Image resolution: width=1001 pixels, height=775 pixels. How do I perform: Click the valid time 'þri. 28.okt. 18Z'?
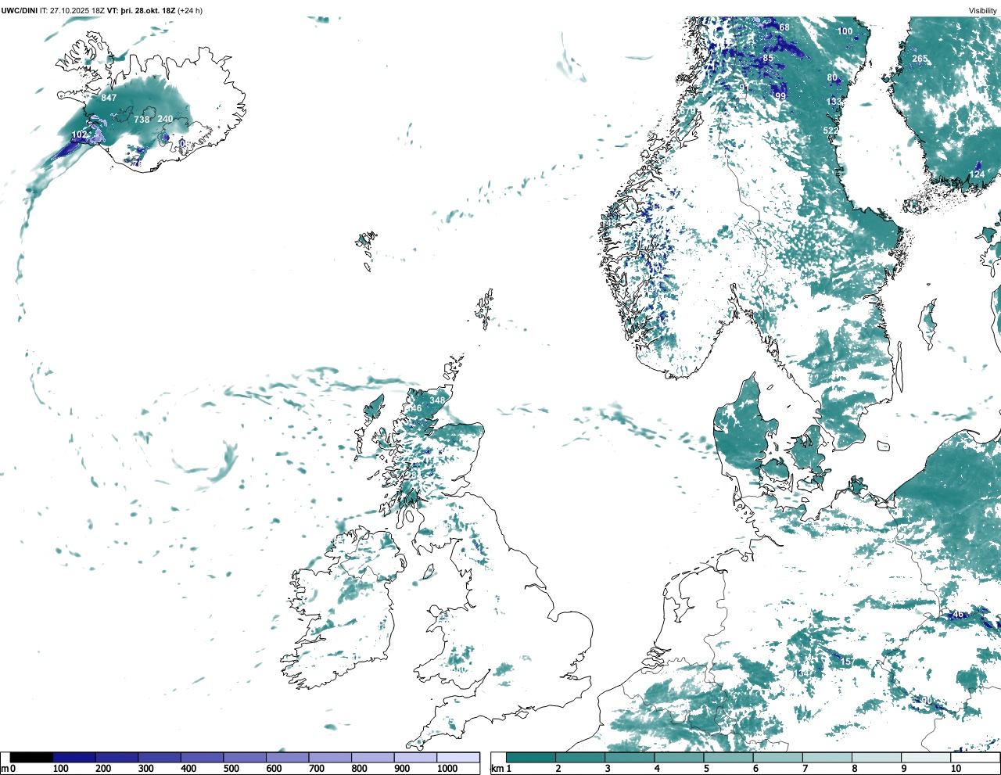(148, 11)
